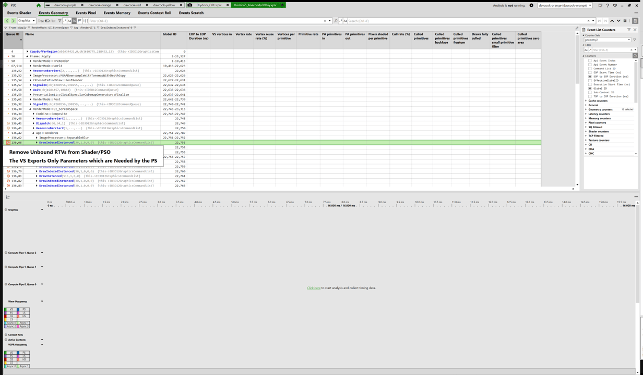The height and width of the screenshot is (375, 643).
Task: Switch to Events Scratch tab
Action: [x=191, y=13]
